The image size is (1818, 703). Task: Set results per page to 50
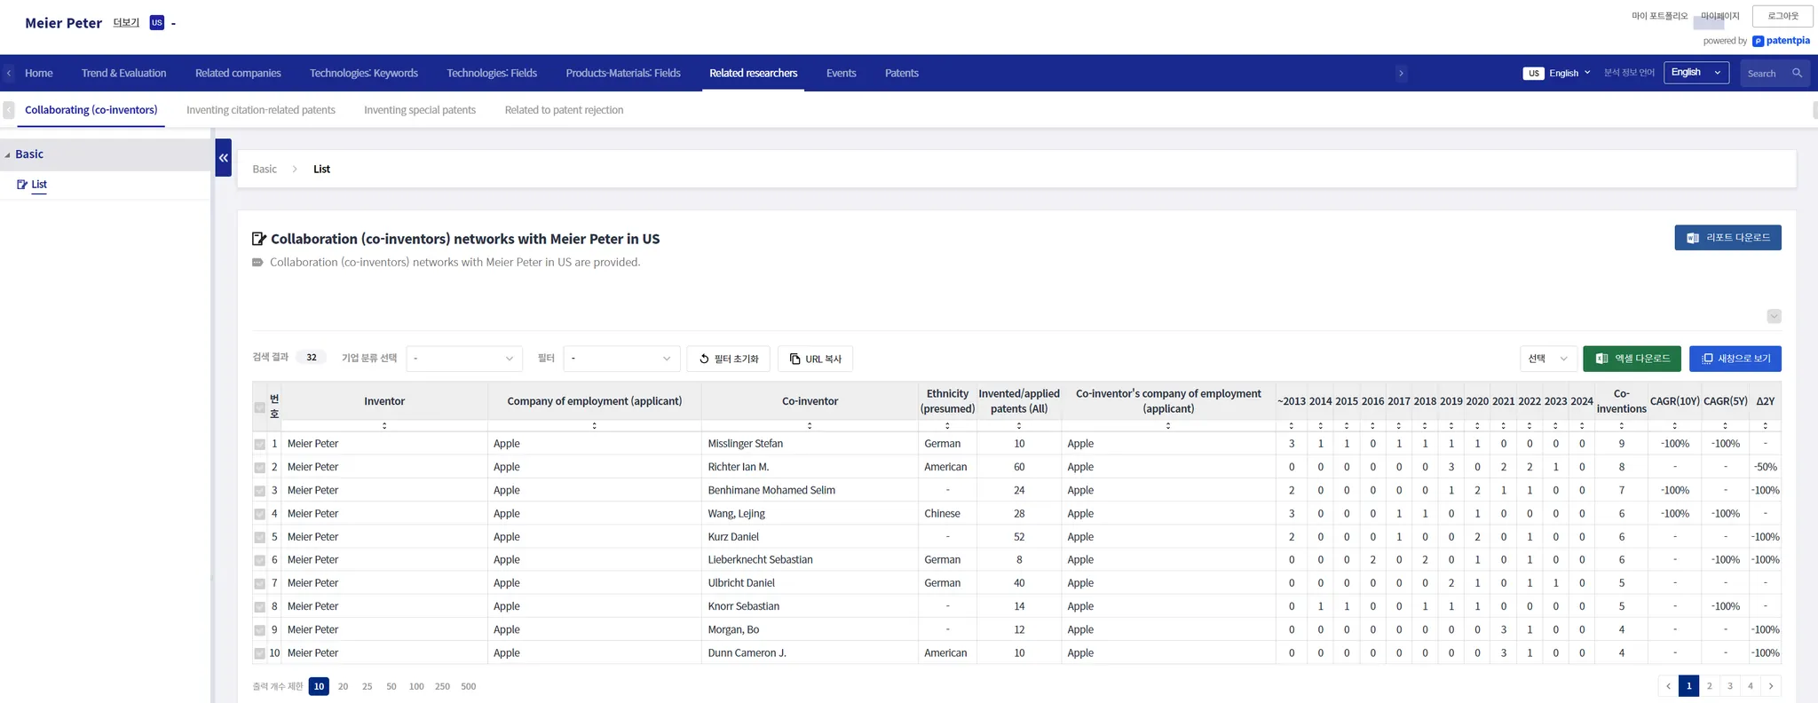click(391, 686)
